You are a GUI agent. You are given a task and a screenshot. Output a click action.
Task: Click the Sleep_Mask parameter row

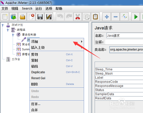point(119,74)
